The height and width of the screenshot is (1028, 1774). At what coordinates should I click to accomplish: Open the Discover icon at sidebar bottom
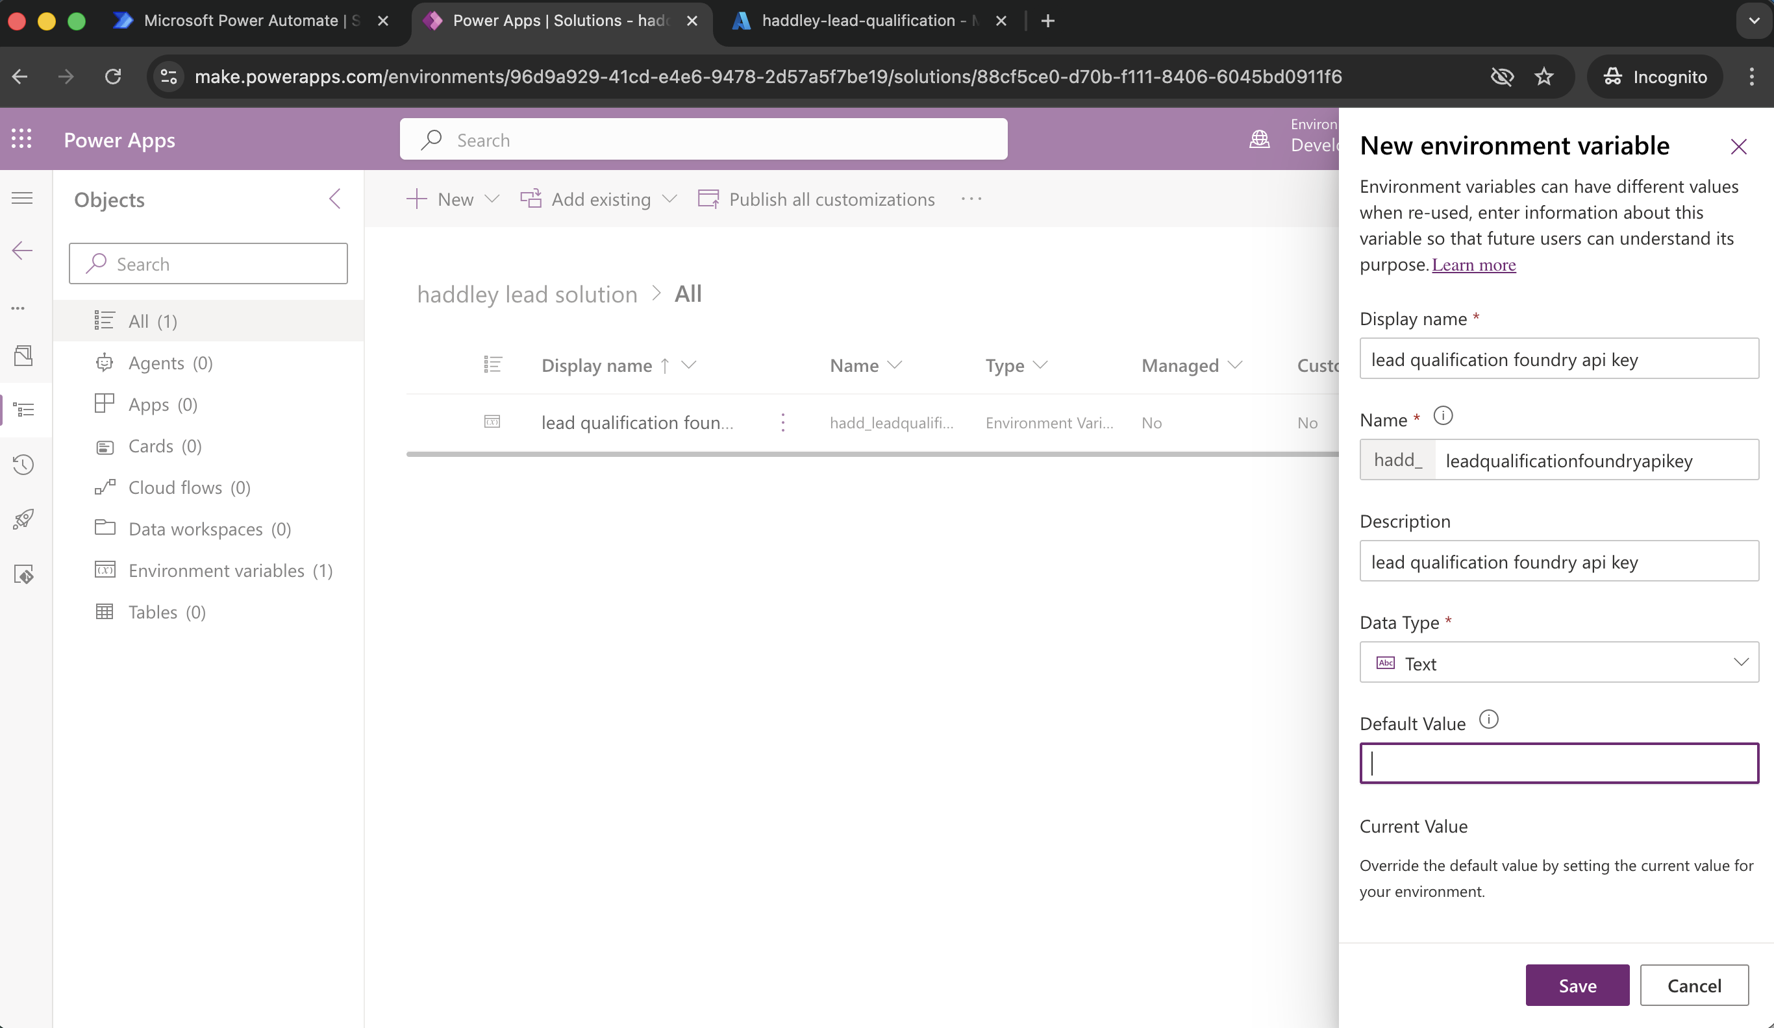pyautogui.click(x=23, y=574)
